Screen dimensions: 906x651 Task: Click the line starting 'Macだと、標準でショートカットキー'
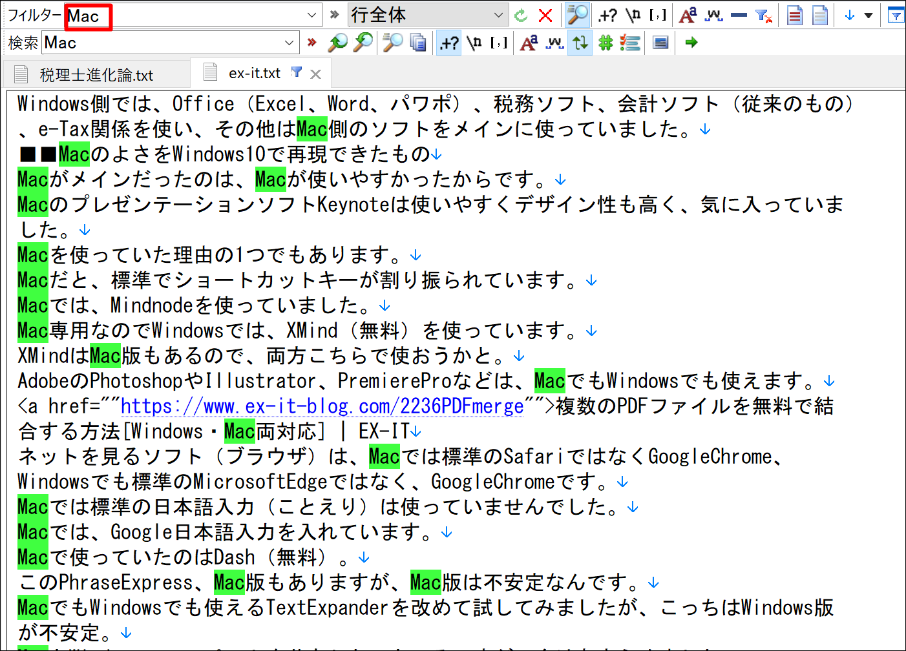click(300, 280)
